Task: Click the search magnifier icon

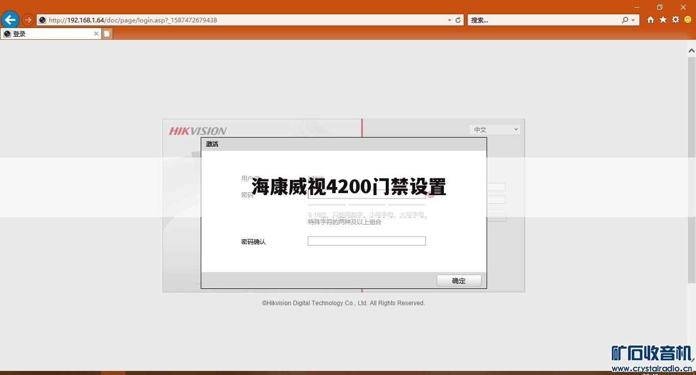Action: pyautogui.click(x=625, y=20)
